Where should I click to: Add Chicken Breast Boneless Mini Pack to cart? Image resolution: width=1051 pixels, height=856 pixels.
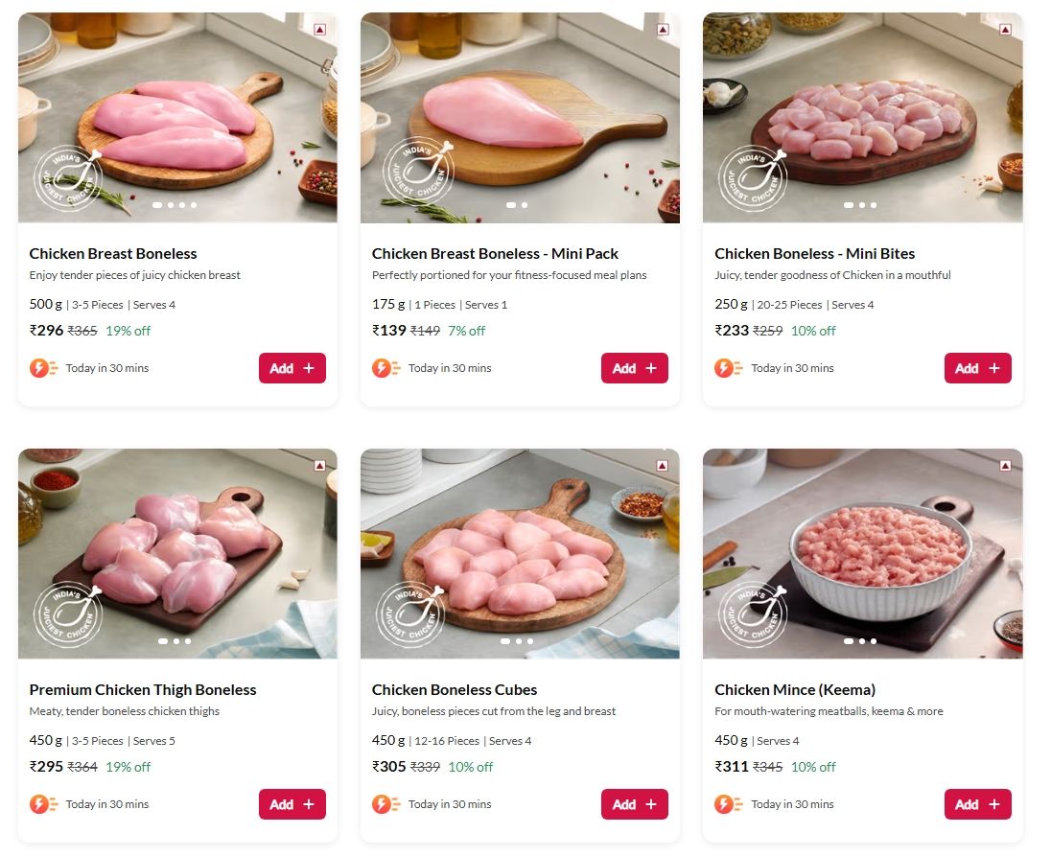click(634, 368)
